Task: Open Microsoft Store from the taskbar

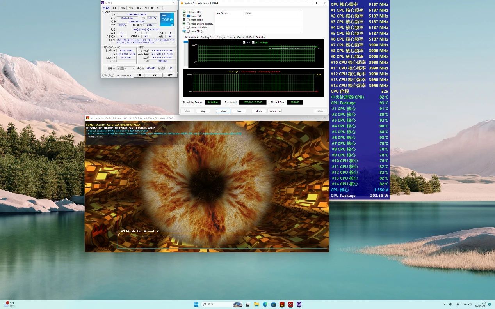Action: pyautogui.click(x=273, y=304)
